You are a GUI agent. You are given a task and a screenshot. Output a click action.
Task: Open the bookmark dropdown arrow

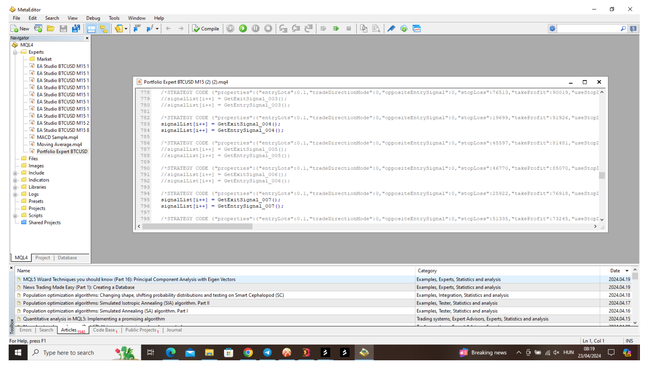pos(126,29)
